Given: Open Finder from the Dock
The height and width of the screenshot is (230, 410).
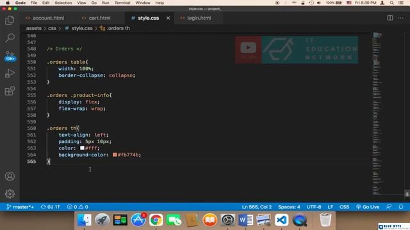Looking at the screenshot, I should point(84,220).
